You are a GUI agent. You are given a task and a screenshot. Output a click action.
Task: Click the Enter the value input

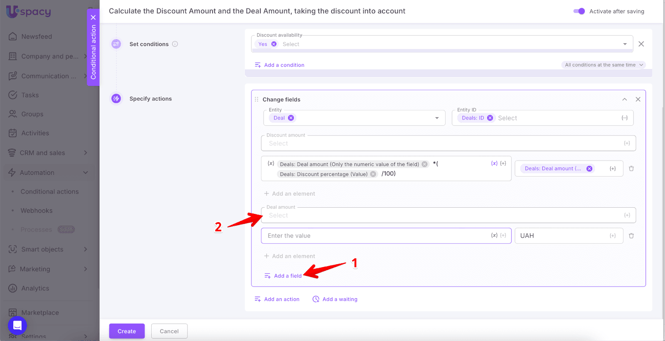coord(374,236)
